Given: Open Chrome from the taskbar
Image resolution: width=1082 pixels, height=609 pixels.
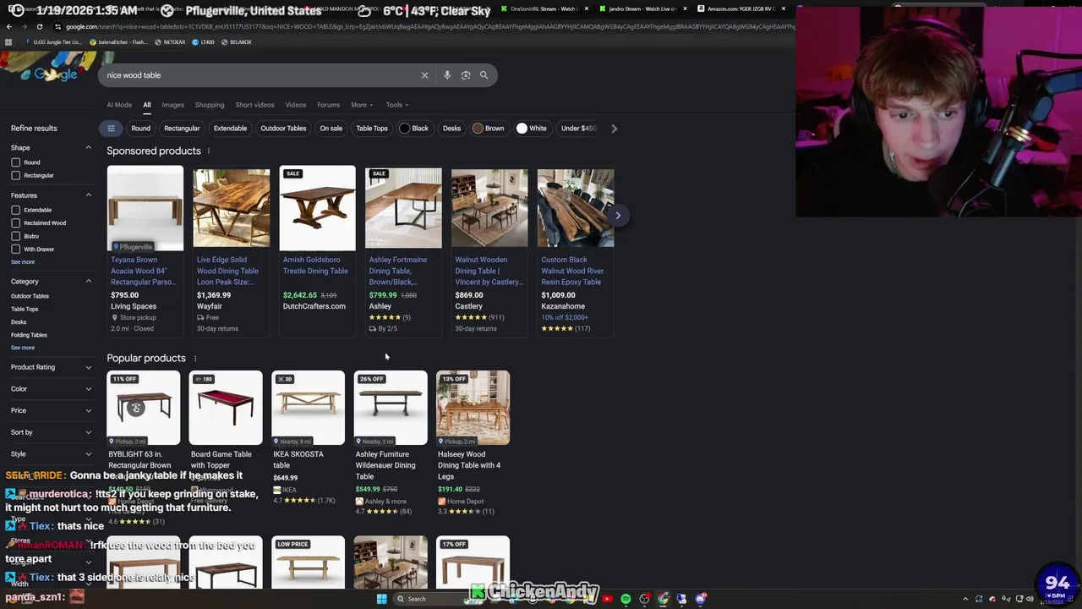Looking at the screenshot, I should [x=664, y=599].
